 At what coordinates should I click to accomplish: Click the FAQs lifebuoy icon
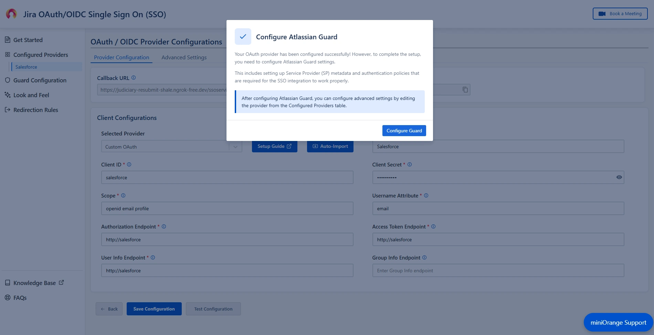point(8,297)
